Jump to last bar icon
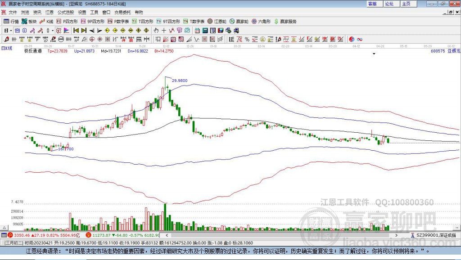The height and width of the screenshot is (260, 461). (84, 31)
